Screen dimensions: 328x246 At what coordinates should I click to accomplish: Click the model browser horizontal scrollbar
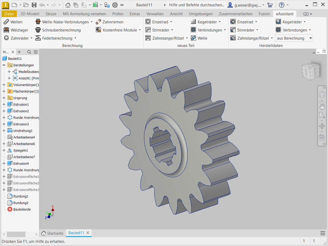pos(16,234)
